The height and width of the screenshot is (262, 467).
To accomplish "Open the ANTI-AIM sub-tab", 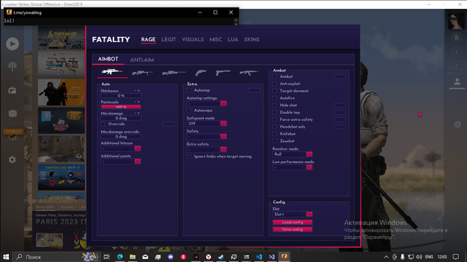I will coord(142,60).
